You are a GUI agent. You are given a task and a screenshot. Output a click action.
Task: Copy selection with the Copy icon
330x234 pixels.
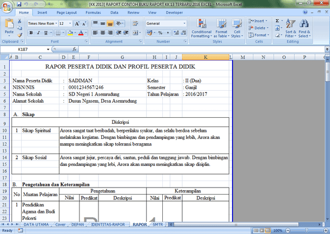pos(19,28)
